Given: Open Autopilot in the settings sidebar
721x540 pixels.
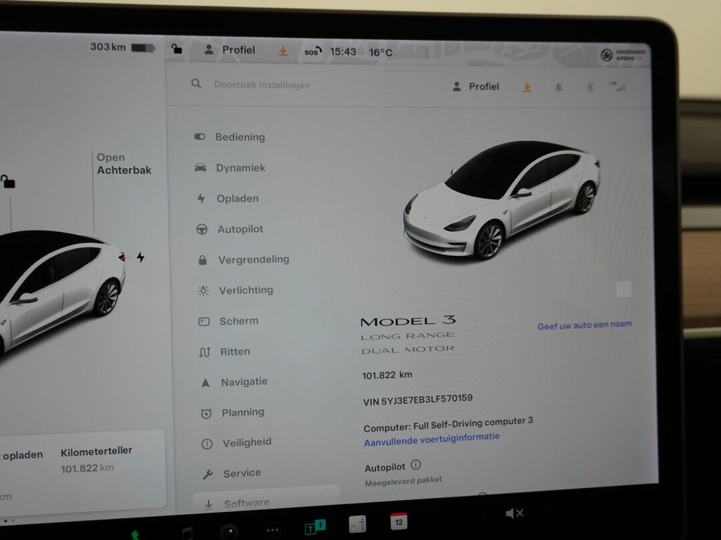Looking at the screenshot, I should (x=230, y=229).
